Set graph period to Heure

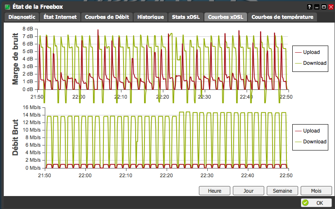tap(214, 191)
